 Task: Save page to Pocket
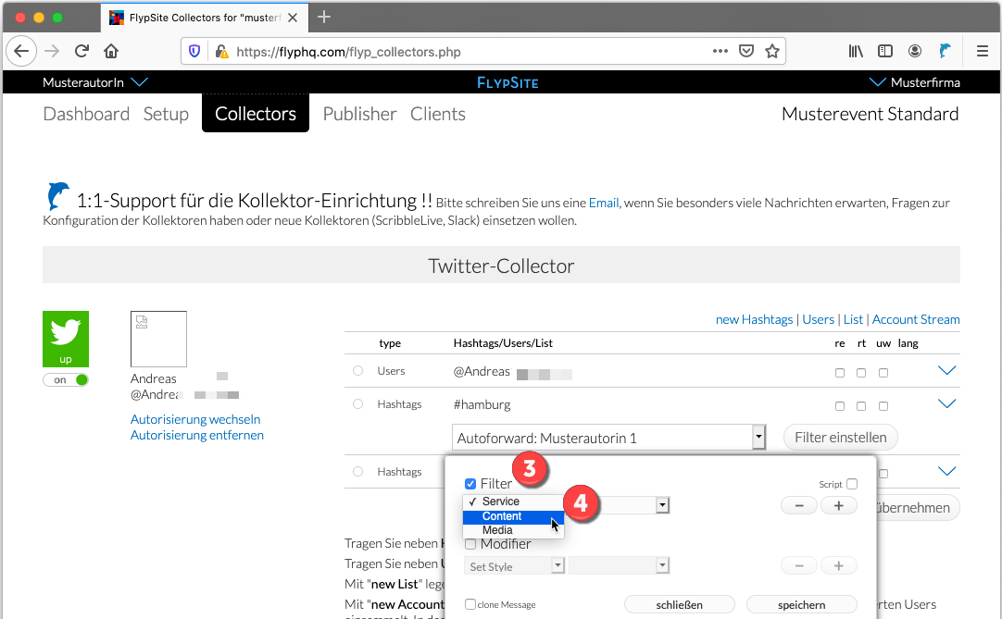point(745,51)
